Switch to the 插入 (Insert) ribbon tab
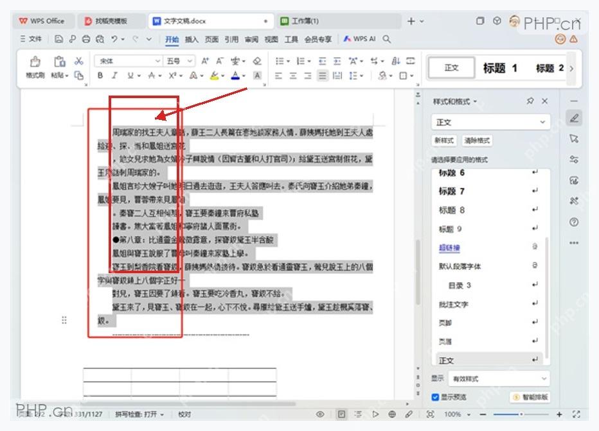The width and height of the screenshot is (599, 431). point(192,39)
